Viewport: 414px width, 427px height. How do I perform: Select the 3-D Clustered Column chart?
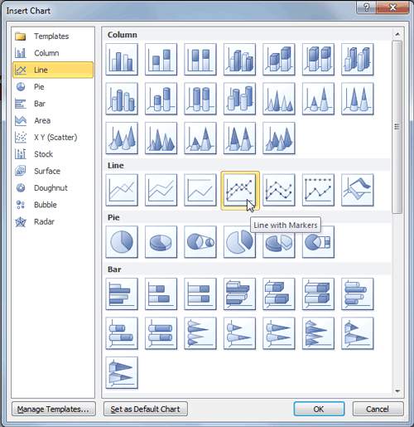tap(239, 59)
